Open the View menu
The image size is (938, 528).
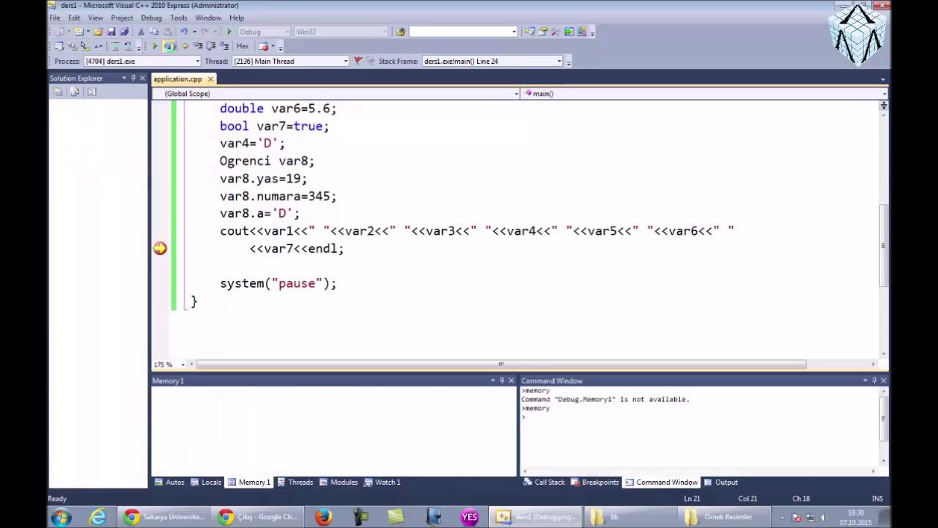(x=95, y=18)
